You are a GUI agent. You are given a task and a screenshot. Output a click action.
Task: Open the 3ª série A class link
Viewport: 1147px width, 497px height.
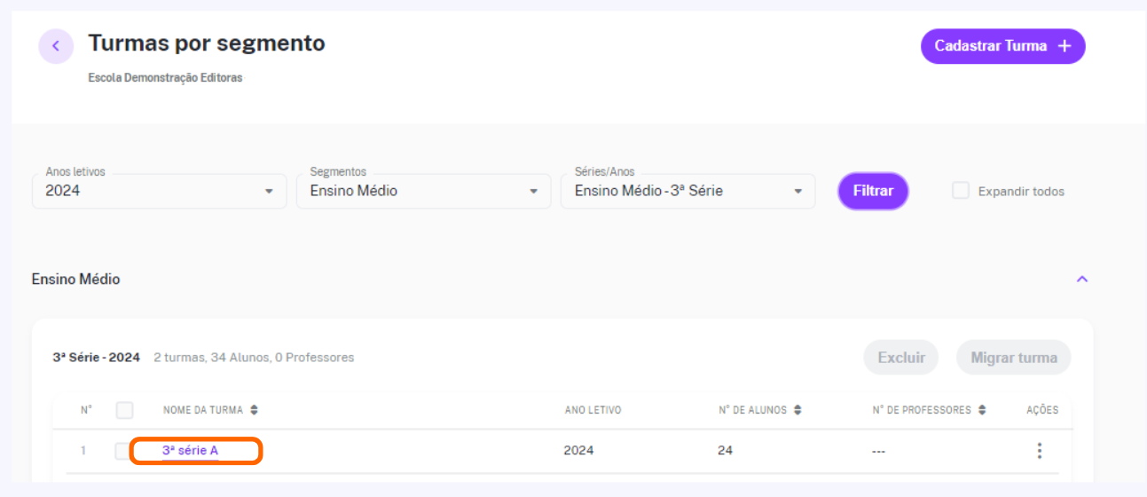(x=190, y=451)
